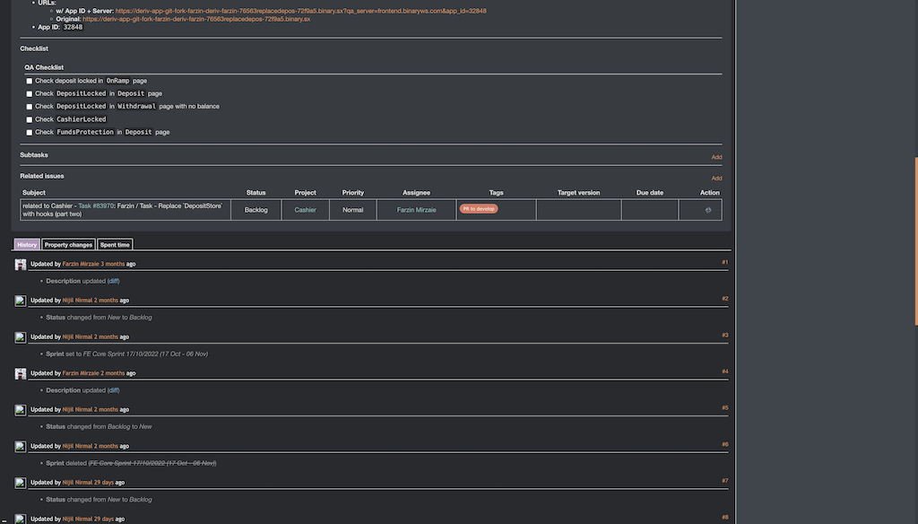Viewport: 918px width, 524px height.
Task: Check 'DepositLocked in Deposit page'
Action: (29, 92)
